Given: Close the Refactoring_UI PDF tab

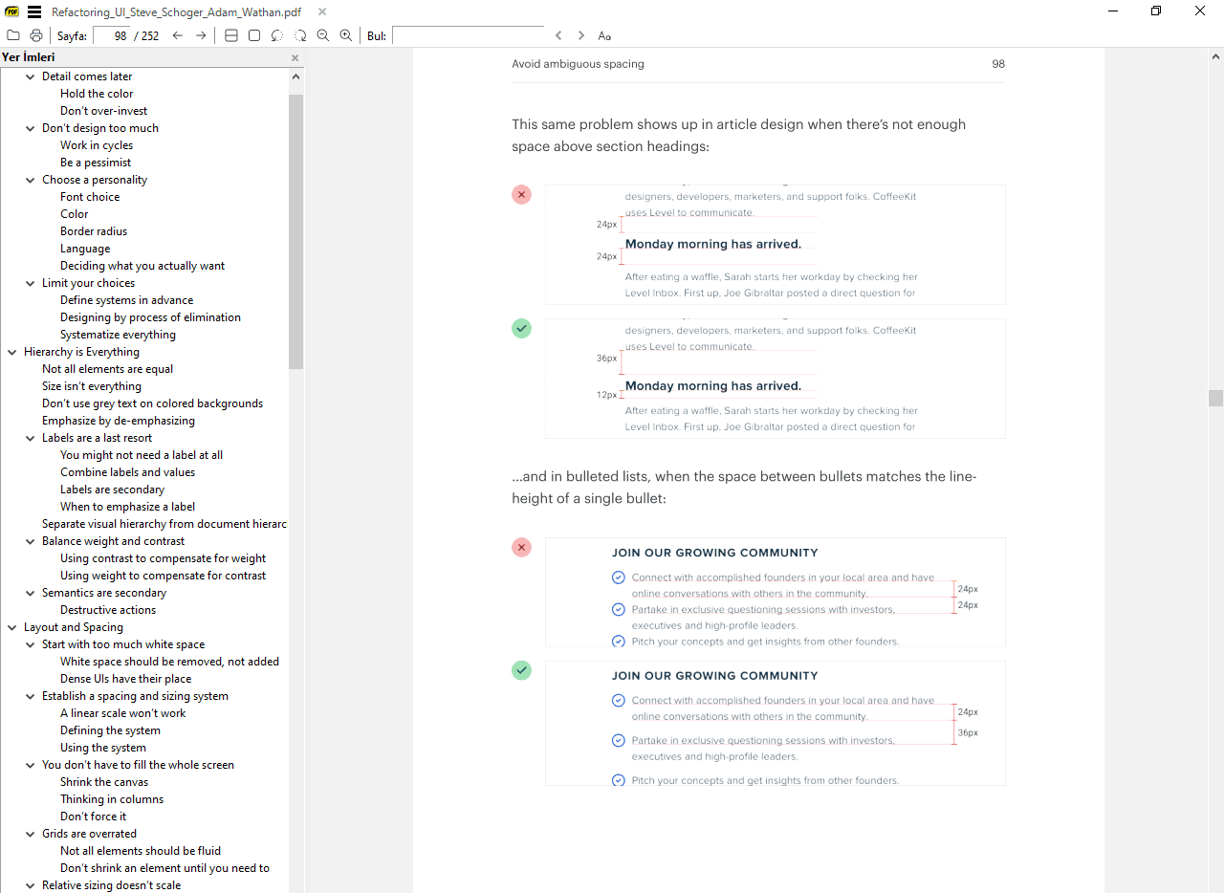Looking at the screenshot, I should coord(322,11).
